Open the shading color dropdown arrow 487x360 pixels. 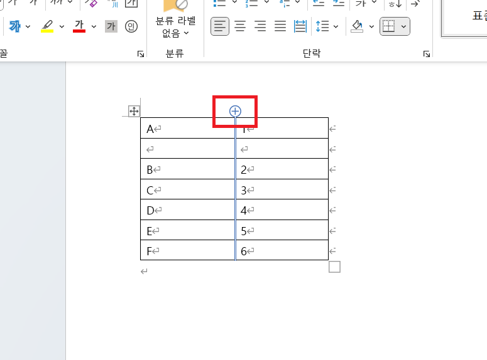(x=371, y=27)
